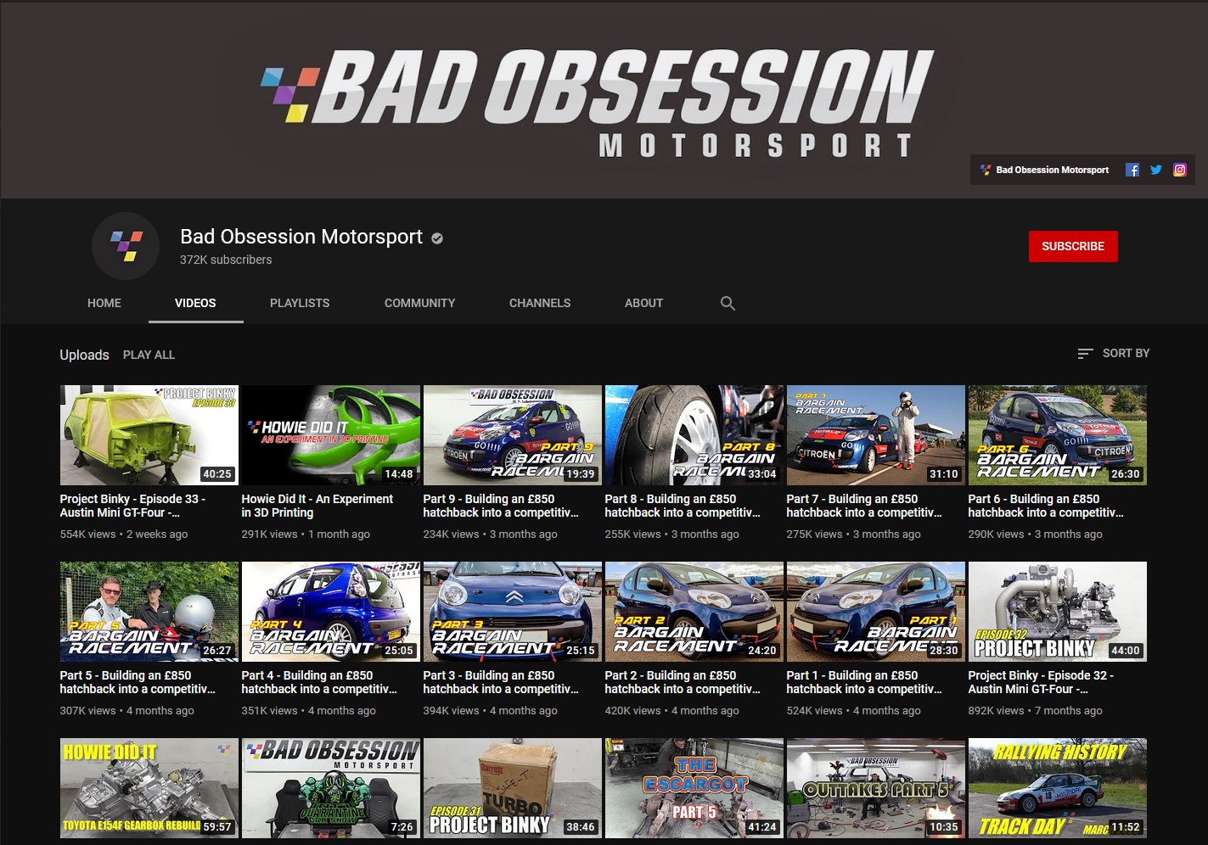1208x845 pixels.
Task: Open the Twitter link in banner
Action: pyautogui.click(x=1155, y=170)
